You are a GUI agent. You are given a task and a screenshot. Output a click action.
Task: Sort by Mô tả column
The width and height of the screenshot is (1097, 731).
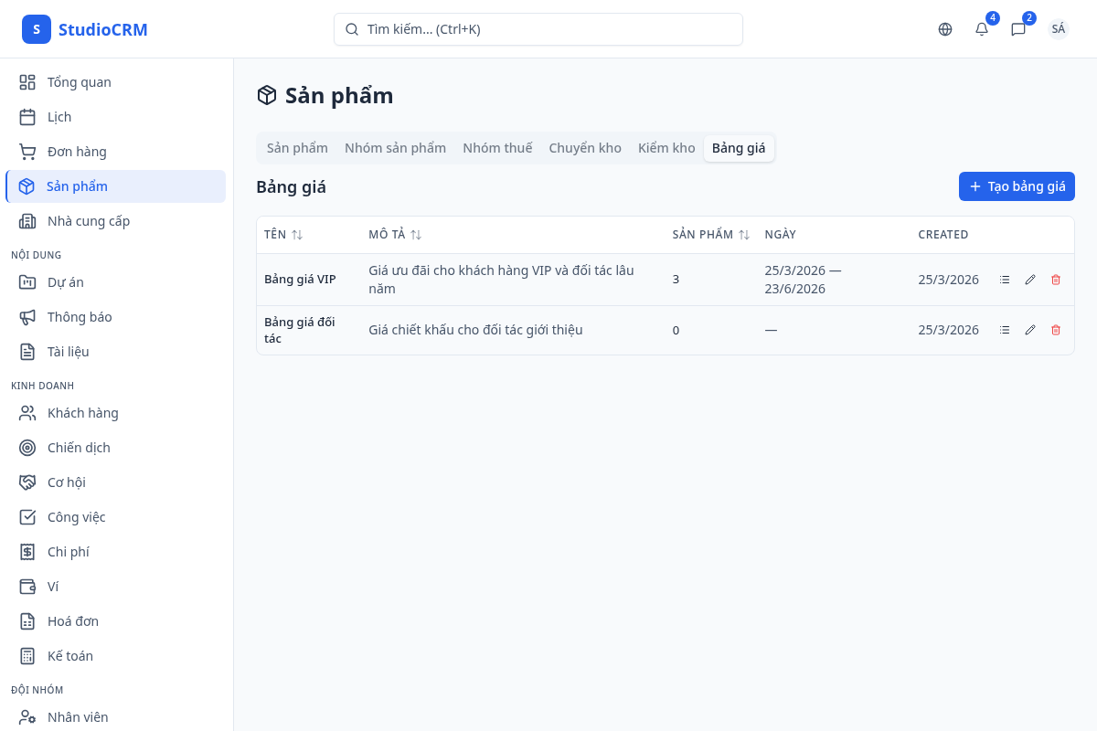coord(395,235)
